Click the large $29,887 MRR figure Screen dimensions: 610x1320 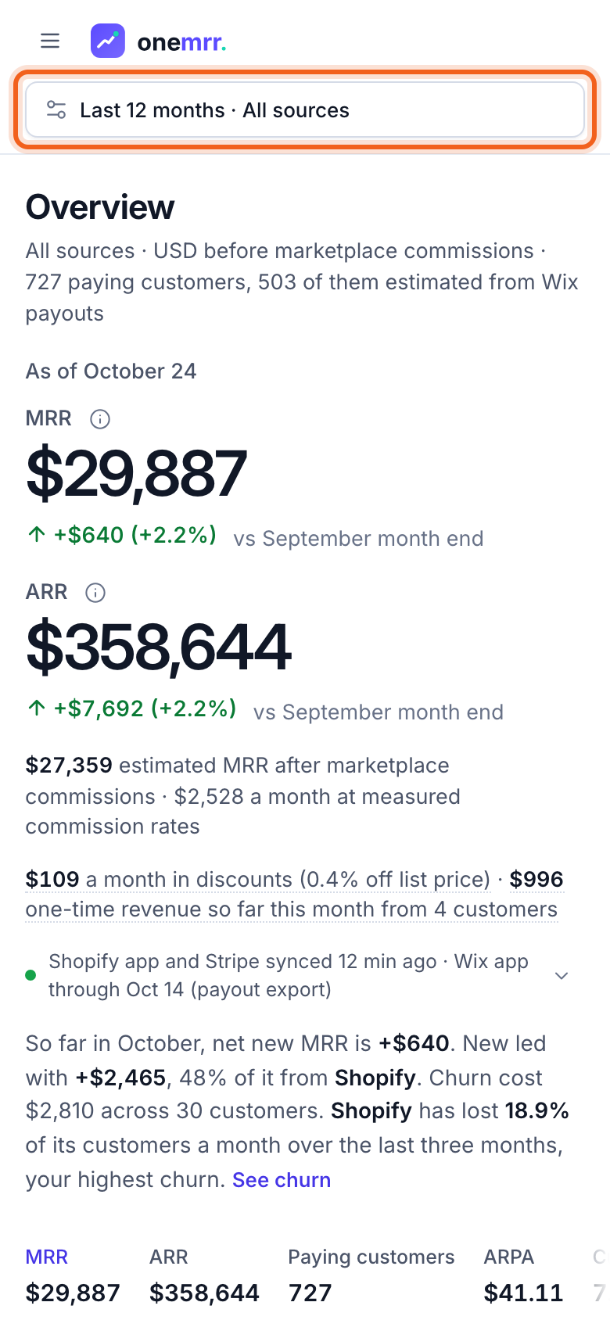point(137,473)
